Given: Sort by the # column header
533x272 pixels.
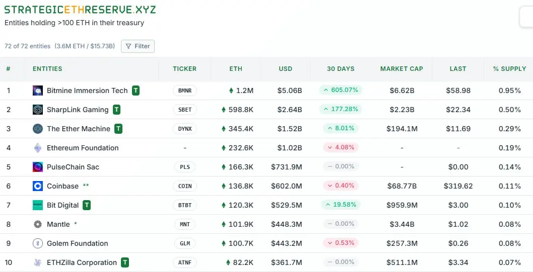Looking at the screenshot, I should pyautogui.click(x=8, y=69).
